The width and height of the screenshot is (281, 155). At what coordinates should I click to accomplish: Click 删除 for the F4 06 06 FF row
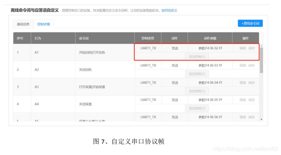click(252, 117)
